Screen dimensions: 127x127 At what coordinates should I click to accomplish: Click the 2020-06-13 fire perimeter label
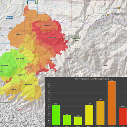point(47,26)
